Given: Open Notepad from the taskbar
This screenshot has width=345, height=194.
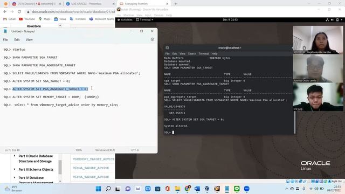Looking at the screenshot, I should pyautogui.click(x=227, y=189).
